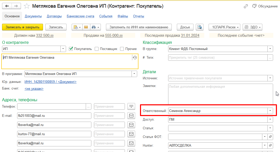Click Заполнить по ИНН или наименованию

tap(139, 27)
